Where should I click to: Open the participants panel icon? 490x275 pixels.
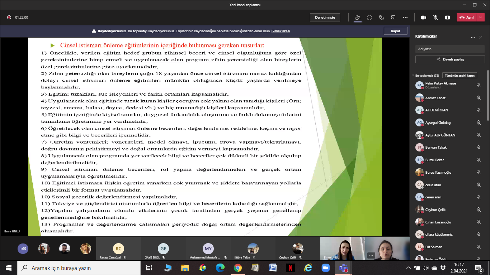click(358, 17)
